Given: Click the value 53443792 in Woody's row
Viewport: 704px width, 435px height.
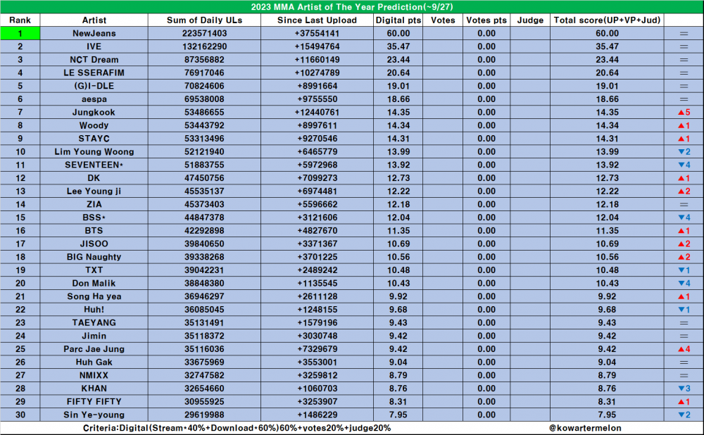Looking at the screenshot, I should tap(204, 125).
